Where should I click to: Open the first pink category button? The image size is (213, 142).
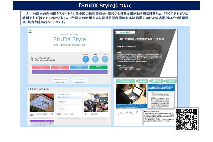(x=41, y=67)
